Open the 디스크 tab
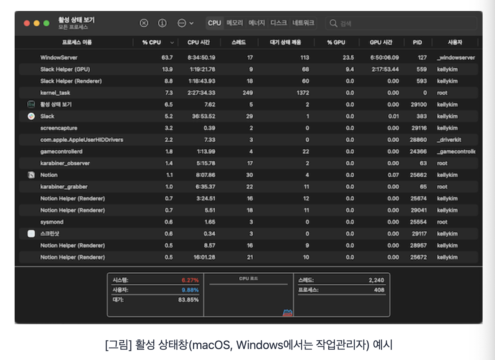 click(x=278, y=23)
